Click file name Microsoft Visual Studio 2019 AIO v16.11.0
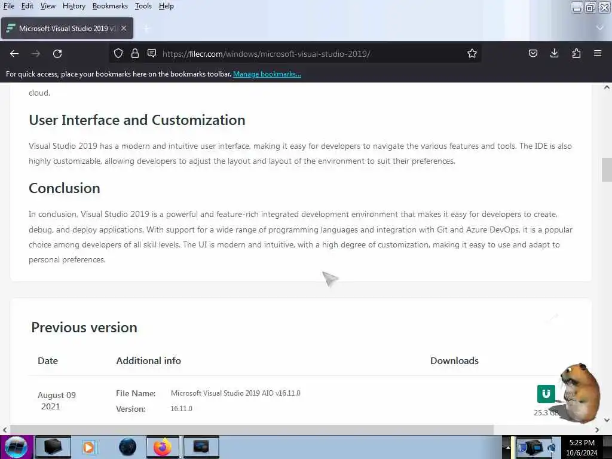The image size is (612, 459). tap(235, 393)
